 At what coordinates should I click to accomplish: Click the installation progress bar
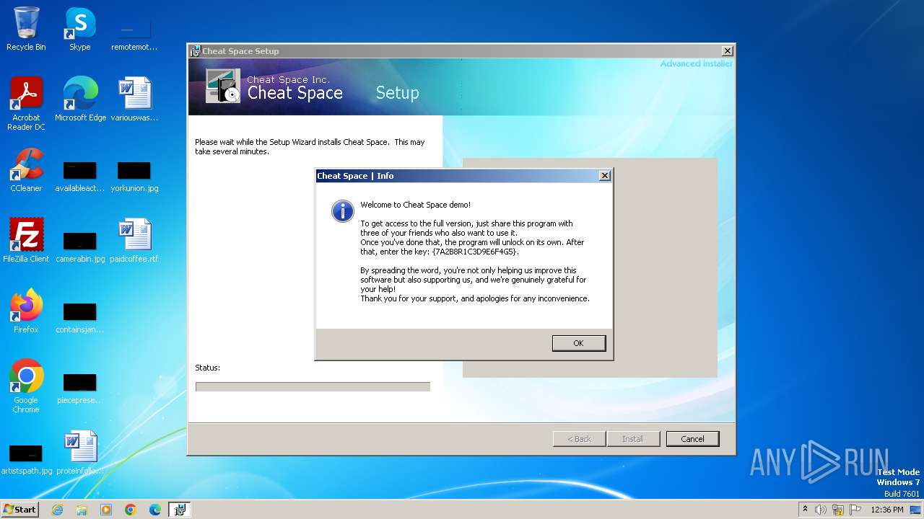click(313, 387)
